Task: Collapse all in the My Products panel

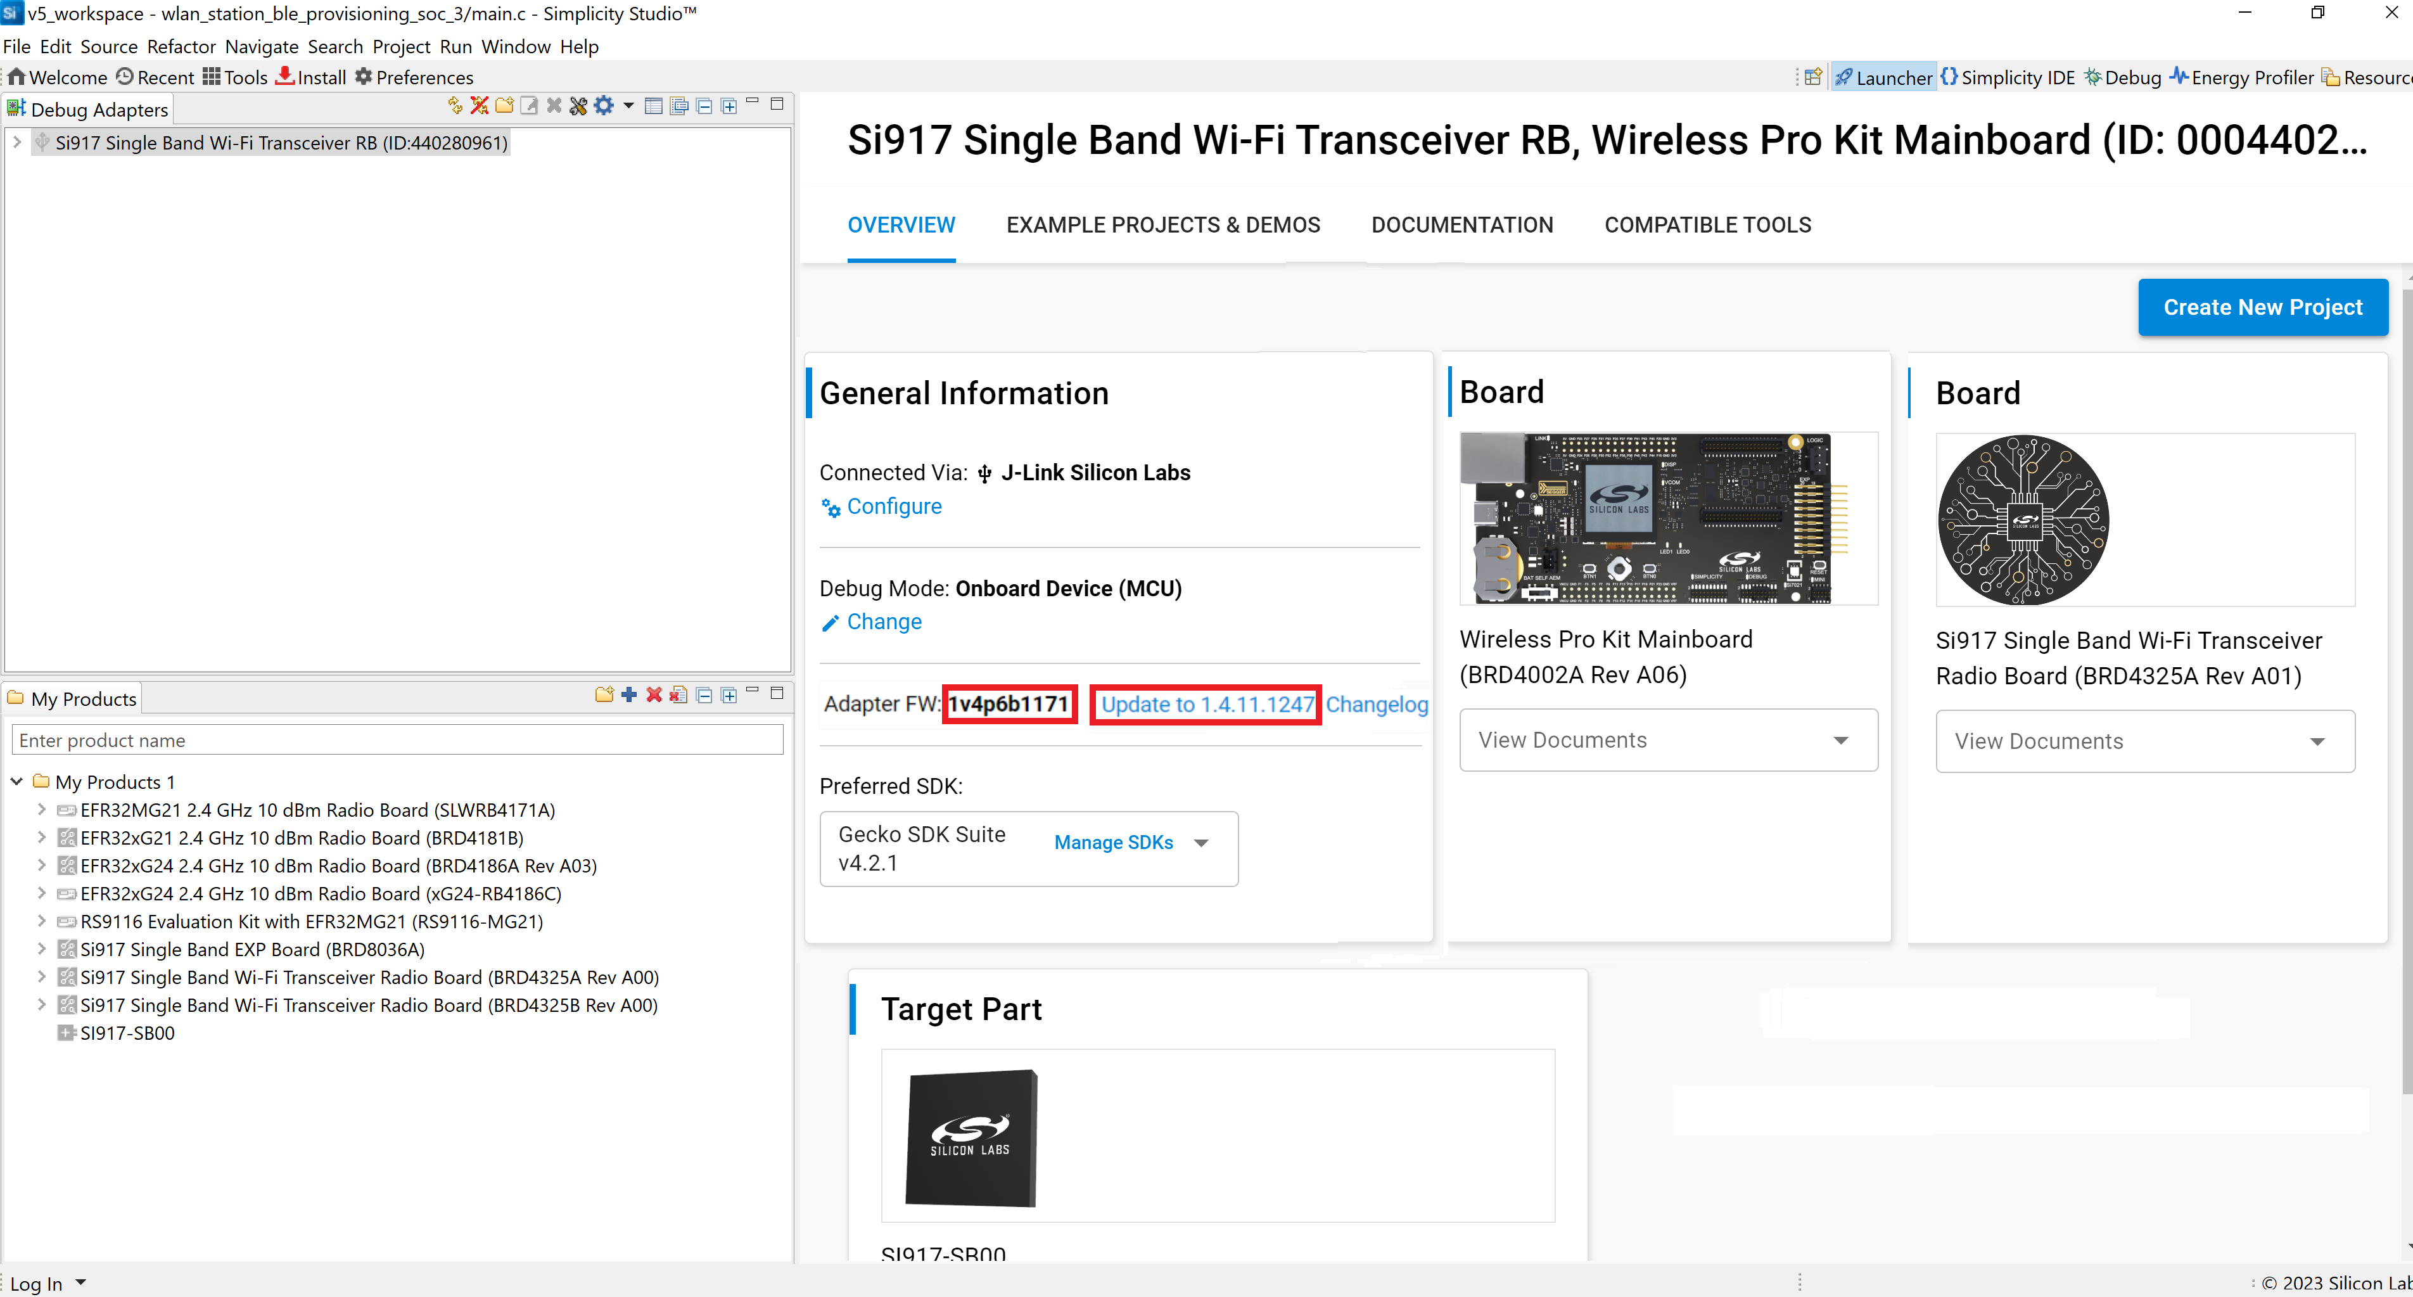Action: coord(704,694)
